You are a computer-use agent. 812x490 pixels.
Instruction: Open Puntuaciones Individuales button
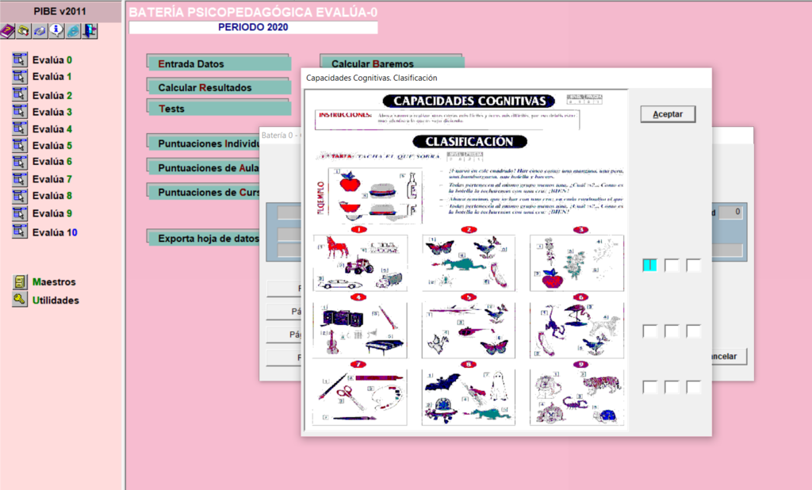204,143
